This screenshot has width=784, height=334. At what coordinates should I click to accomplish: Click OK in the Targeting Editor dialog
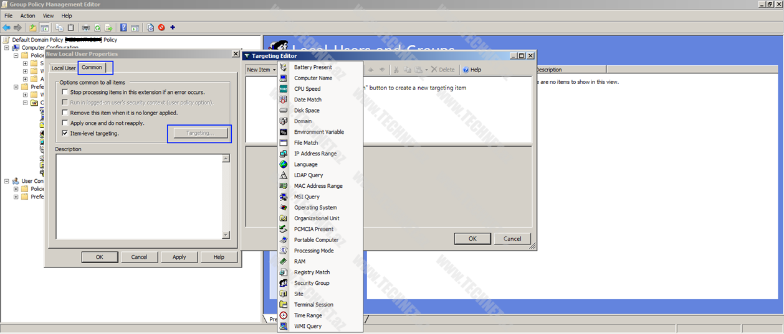point(472,239)
